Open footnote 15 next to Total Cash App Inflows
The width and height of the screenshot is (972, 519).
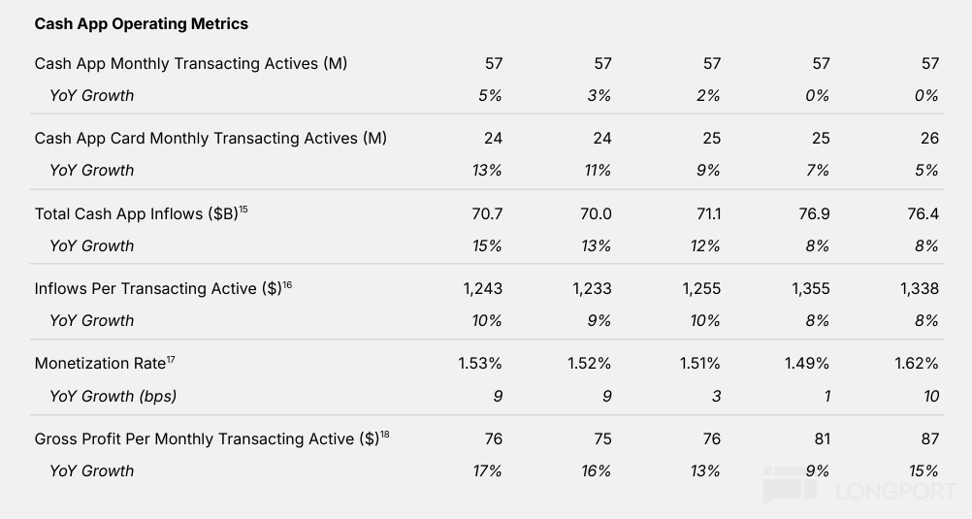pos(243,210)
